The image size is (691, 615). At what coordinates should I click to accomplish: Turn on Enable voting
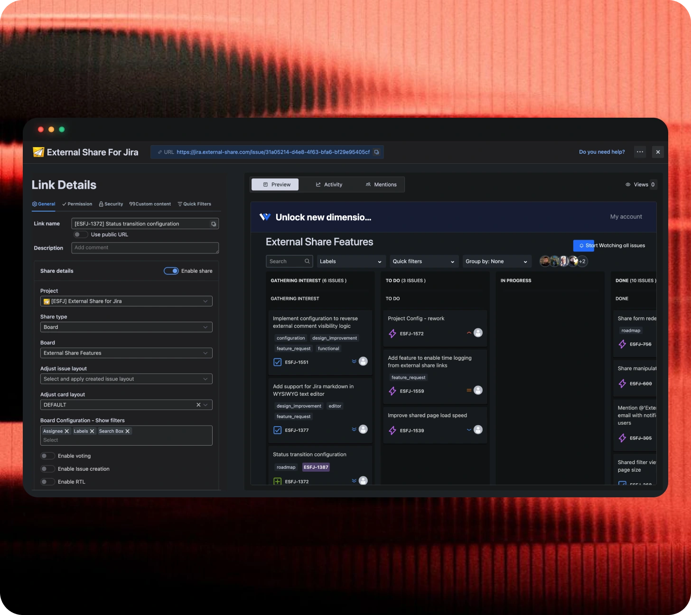click(47, 456)
